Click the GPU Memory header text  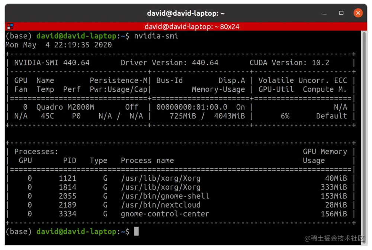tap(325, 152)
